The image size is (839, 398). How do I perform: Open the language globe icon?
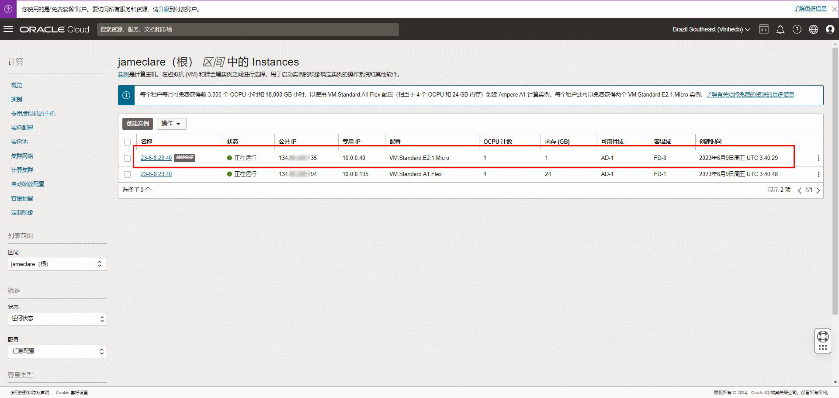click(813, 29)
